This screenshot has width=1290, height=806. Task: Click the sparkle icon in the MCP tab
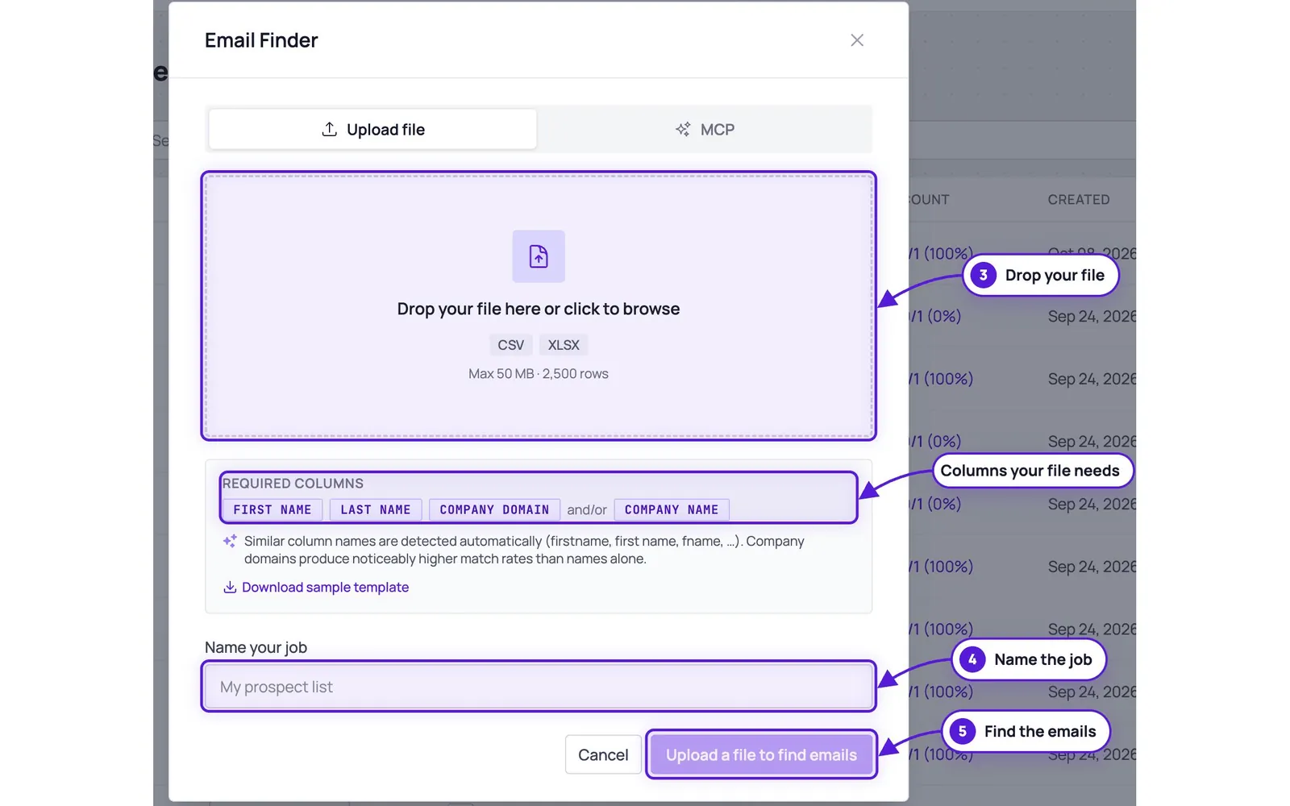[683, 129]
